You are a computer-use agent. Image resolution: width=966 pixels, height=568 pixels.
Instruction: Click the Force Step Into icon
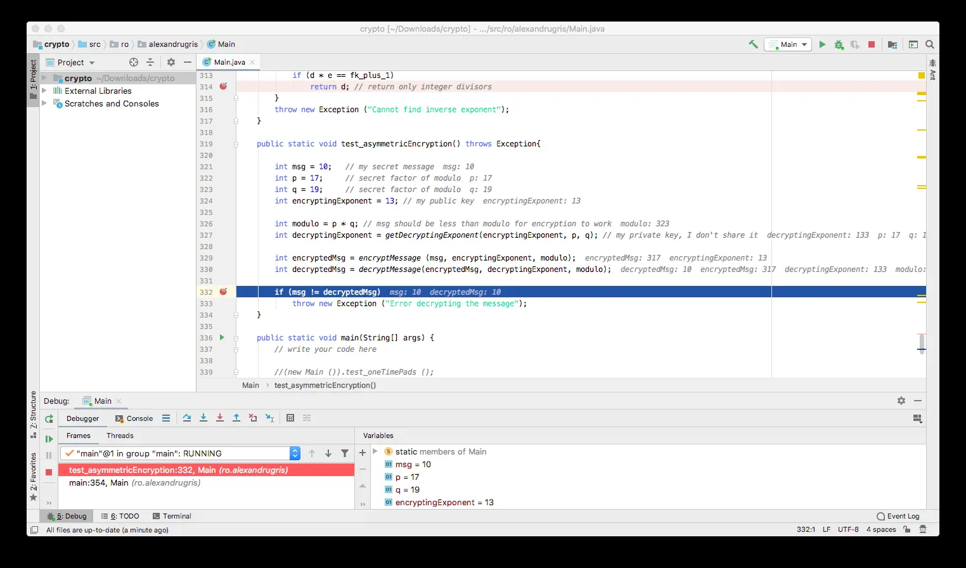point(220,418)
